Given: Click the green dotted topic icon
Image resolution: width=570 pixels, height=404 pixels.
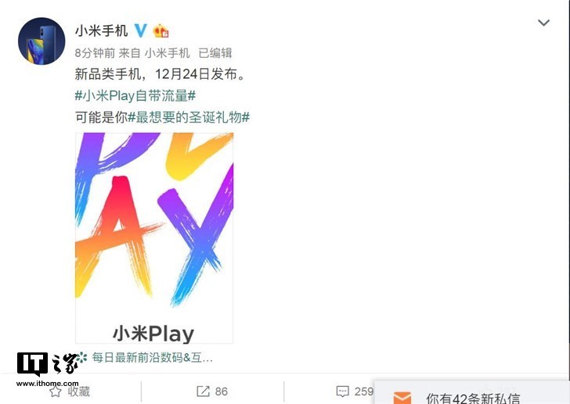Looking at the screenshot, I should 81,358.
